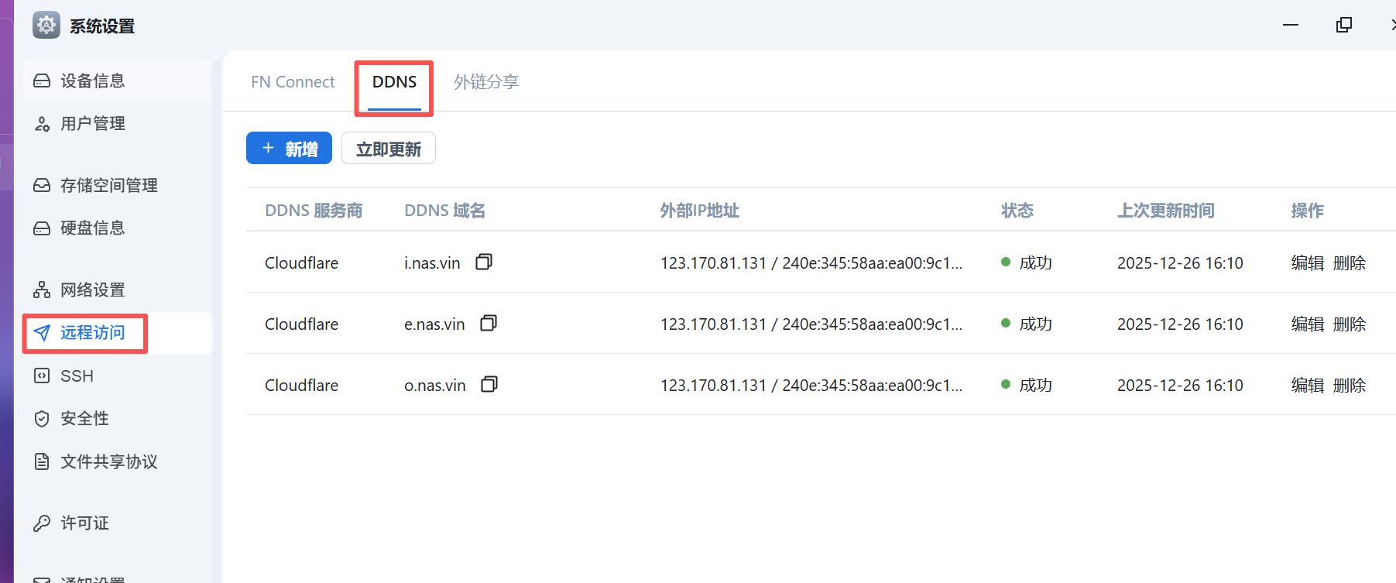Click the 远程访问 paper plane icon
Image resolution: width=1396 pixels, height=583 pixels.
(42, 333)
